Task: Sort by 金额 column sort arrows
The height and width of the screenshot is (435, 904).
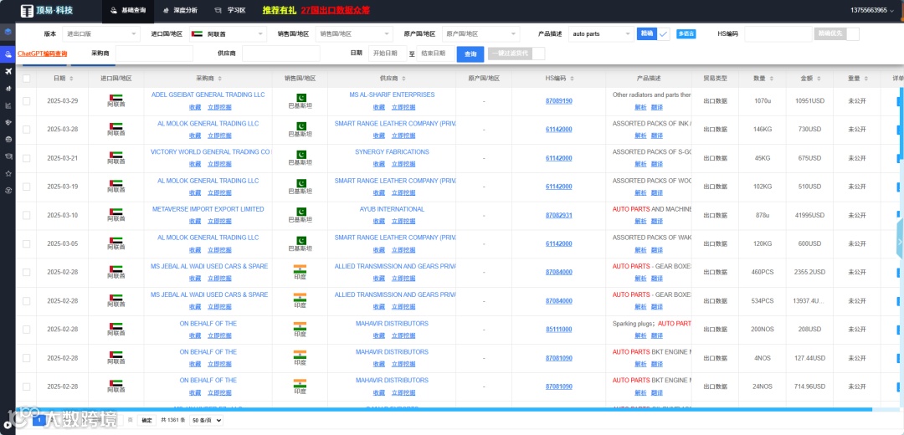Action: pos(819,79)
